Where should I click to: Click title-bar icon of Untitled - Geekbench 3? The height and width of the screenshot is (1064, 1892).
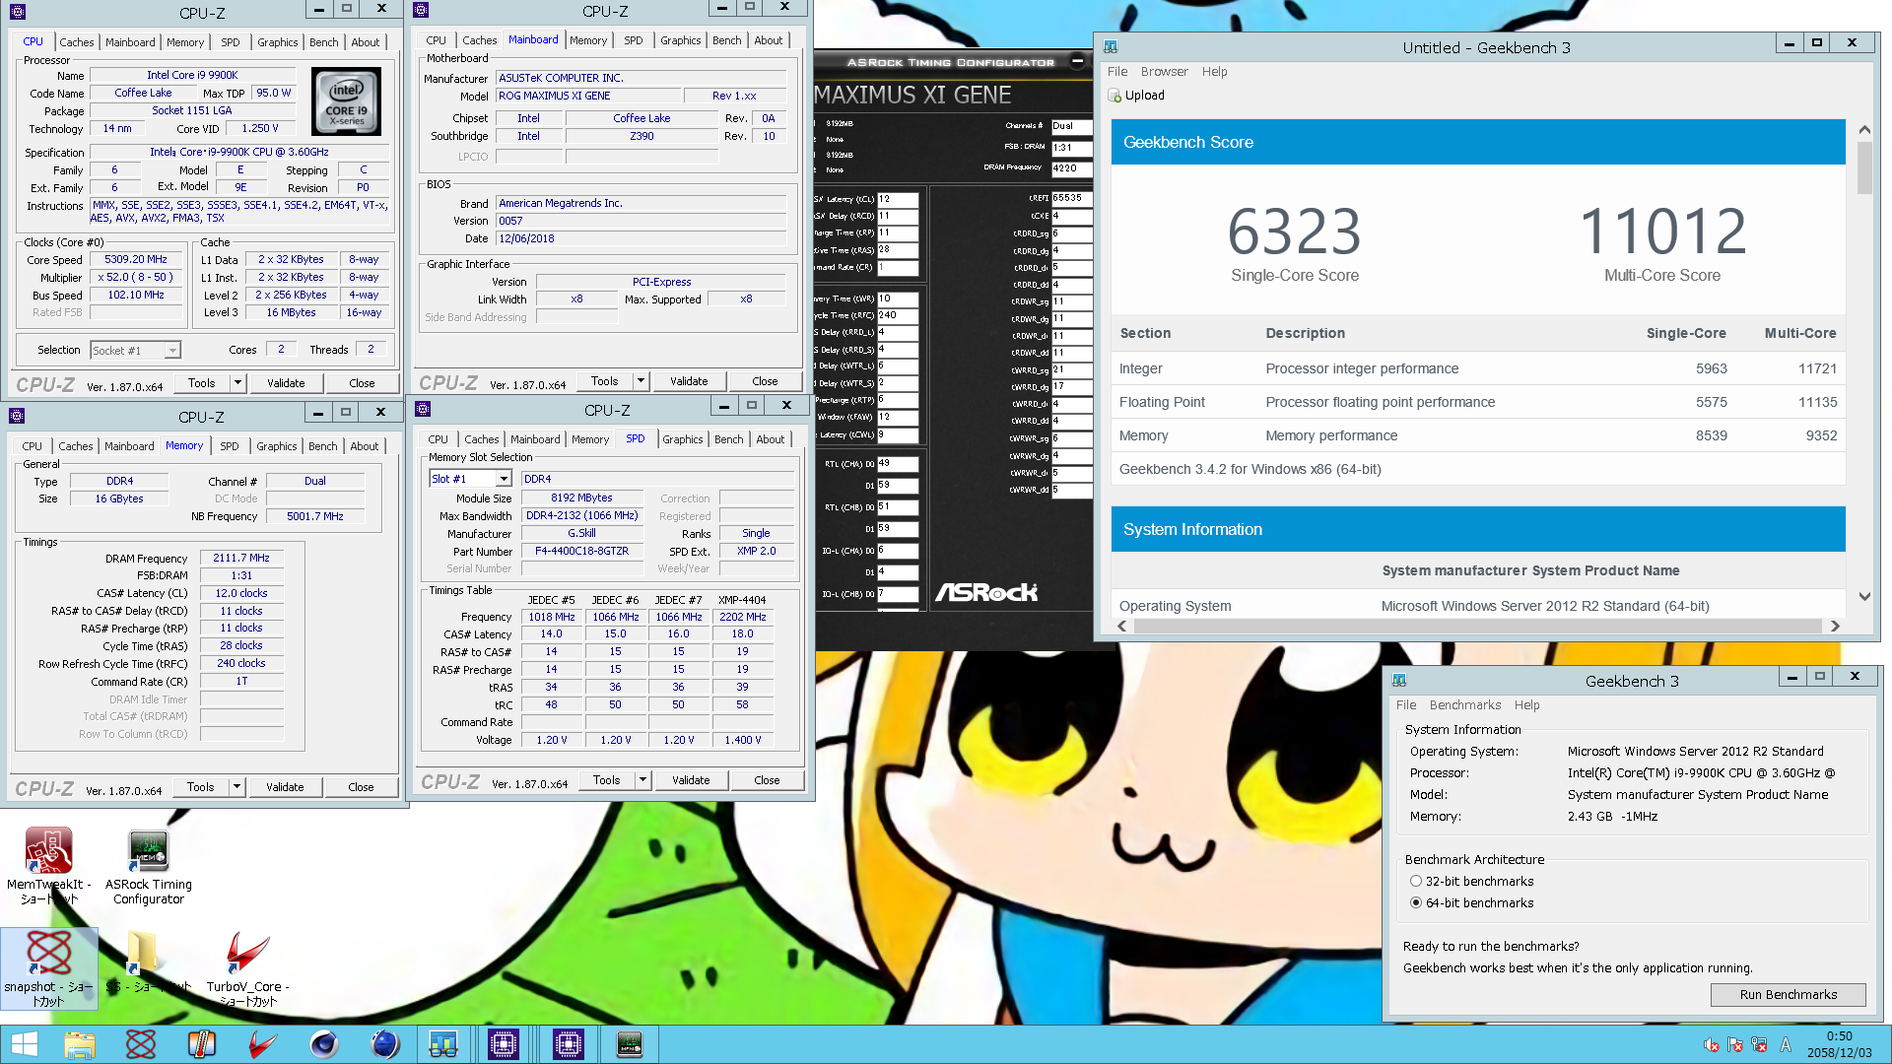click(1111, 46)
